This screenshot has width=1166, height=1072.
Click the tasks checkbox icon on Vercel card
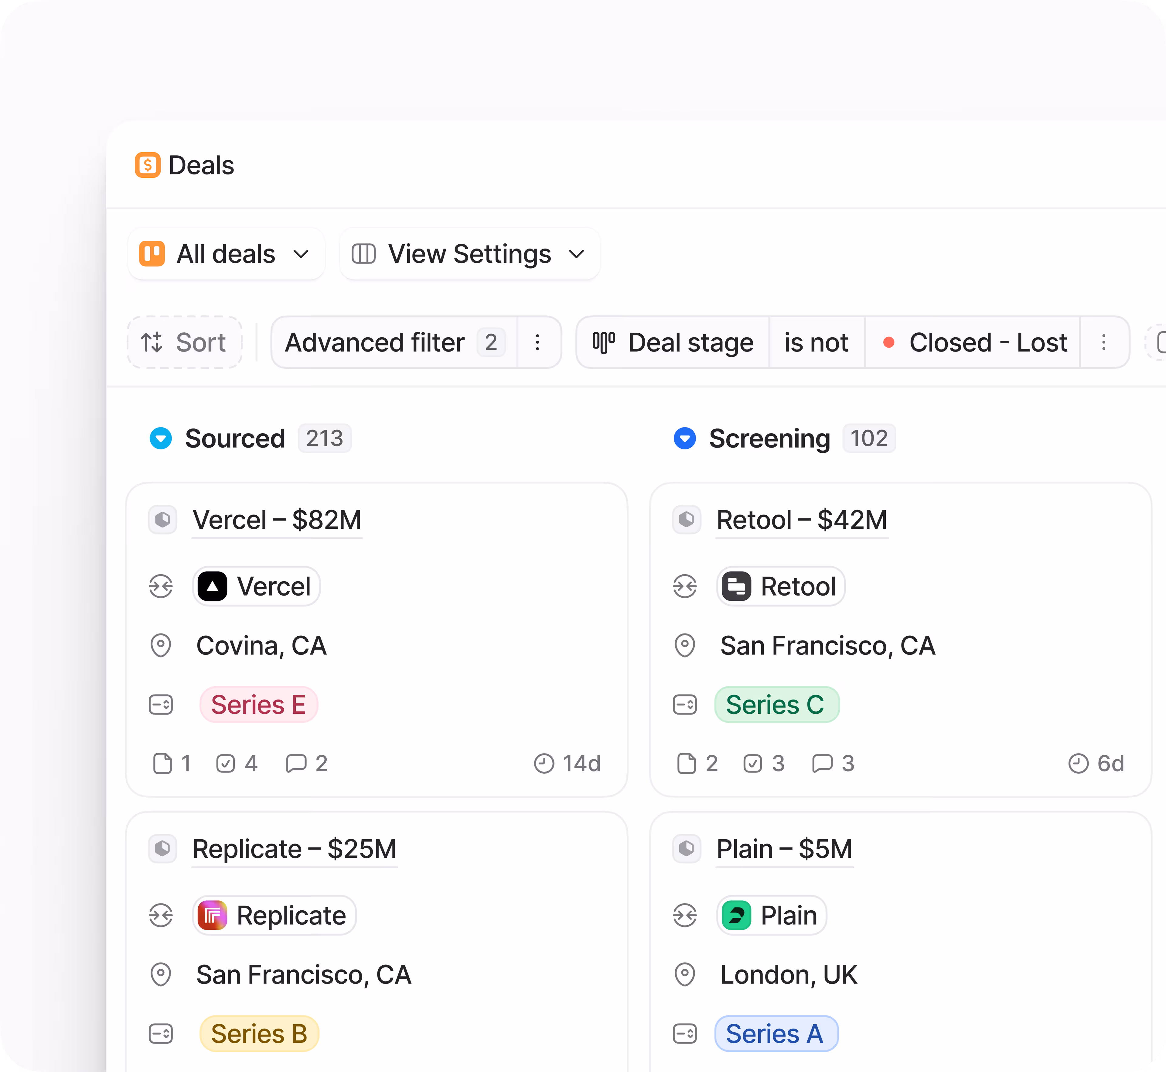[x=226, y=763]
